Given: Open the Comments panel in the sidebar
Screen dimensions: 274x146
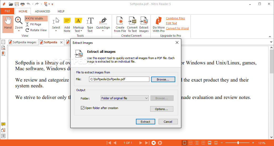Looking at the screenshot, I should (3, 124).
